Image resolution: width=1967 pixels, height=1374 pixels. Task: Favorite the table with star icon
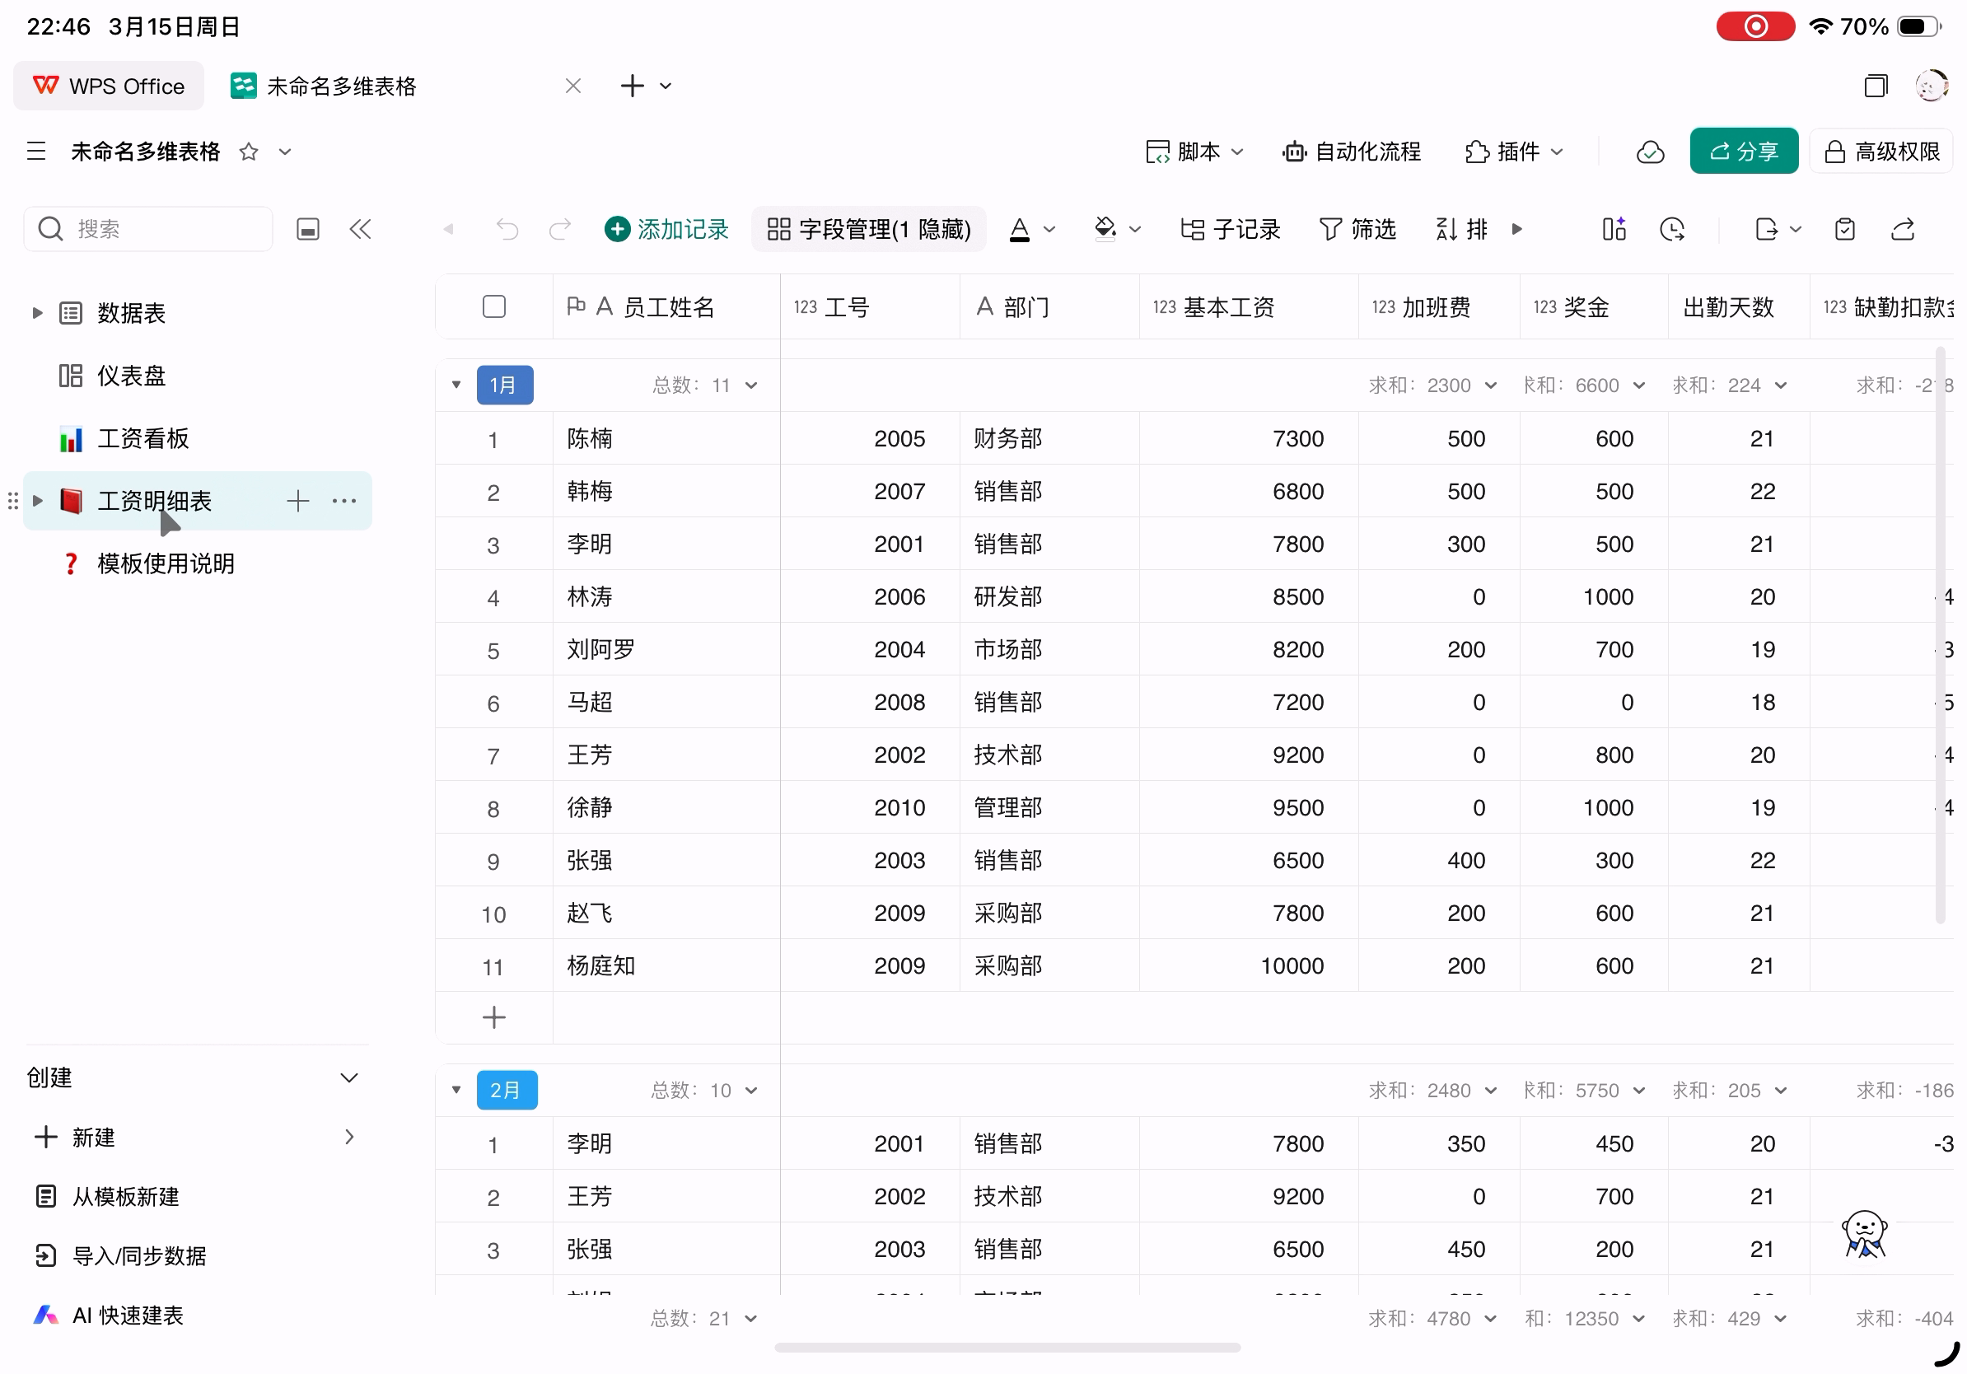(249, 152)
